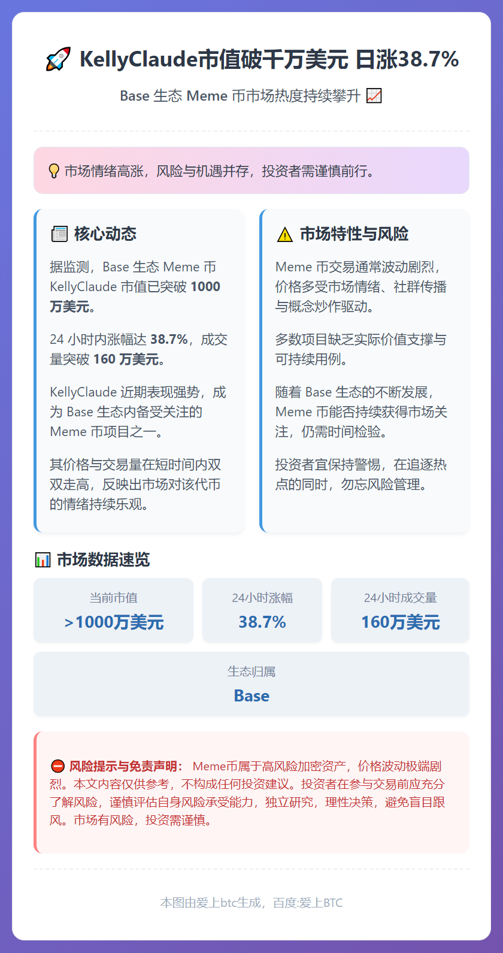Viewport: 503px width, 953px height.
Task: Click the 市场特性与风险 section heading
Action: tap(354, 234)
